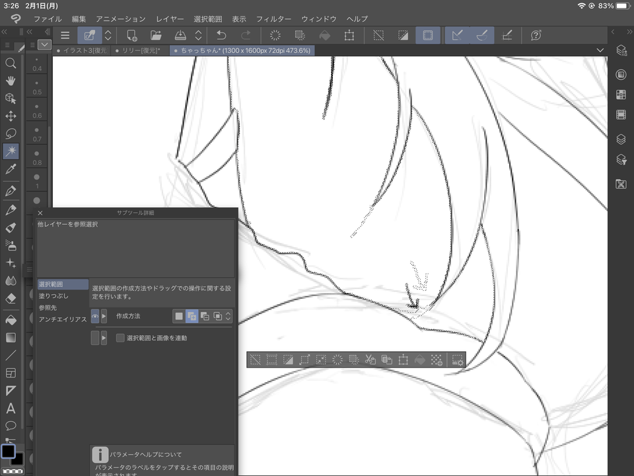Screen dimensions: 634x476
Task: Click the undo arrow
Action: (221, 36)
